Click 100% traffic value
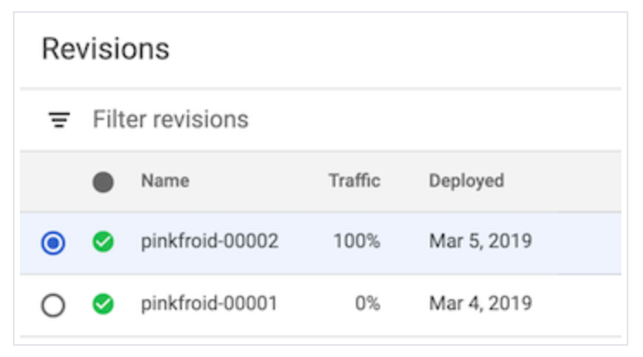 [357, 241]
